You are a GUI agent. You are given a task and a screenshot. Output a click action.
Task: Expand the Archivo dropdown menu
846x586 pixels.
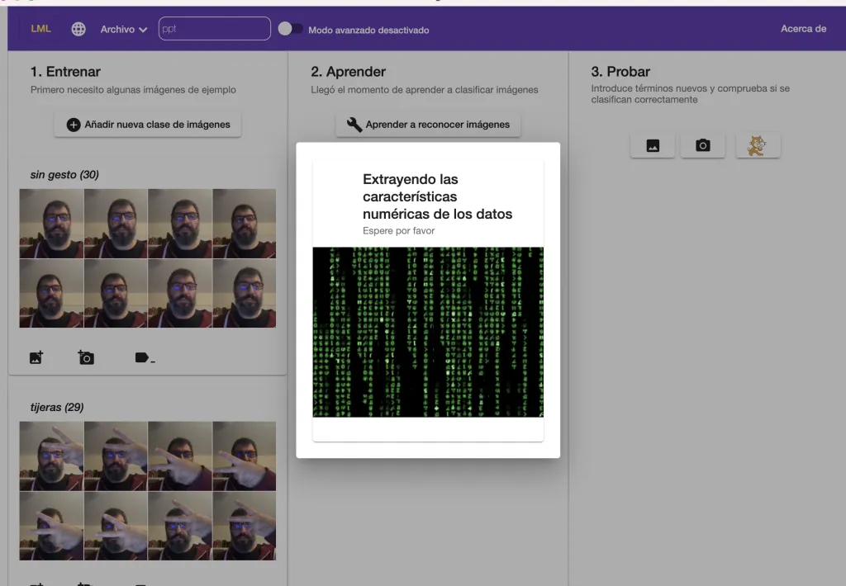click(x=124, y=29)
